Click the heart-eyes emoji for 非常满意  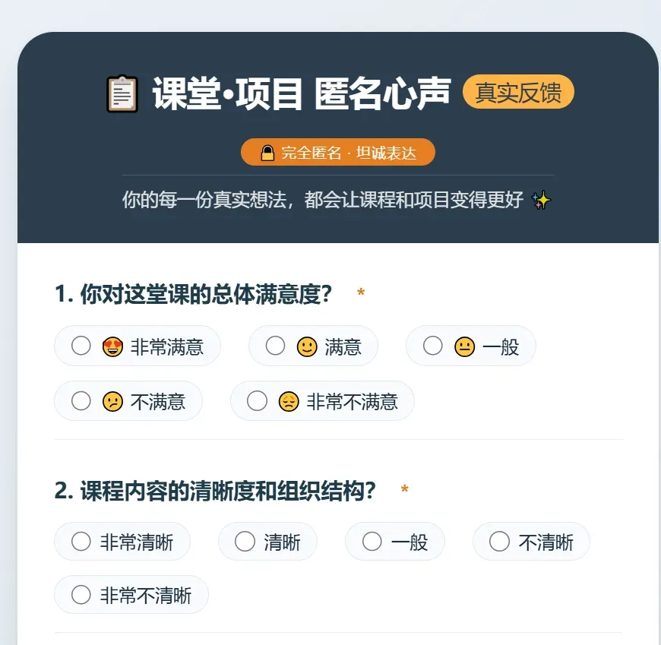(112, 347)
